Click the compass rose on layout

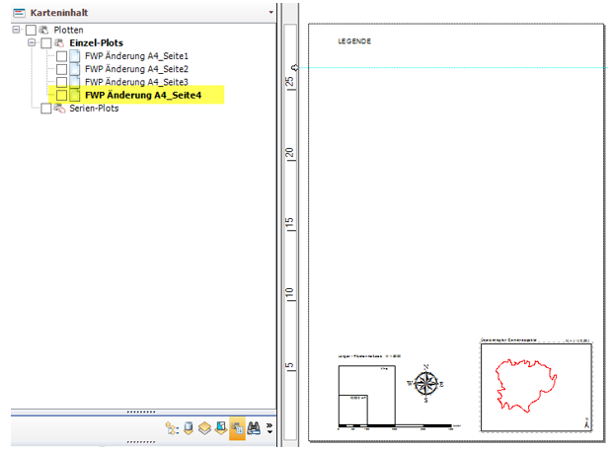425,383
